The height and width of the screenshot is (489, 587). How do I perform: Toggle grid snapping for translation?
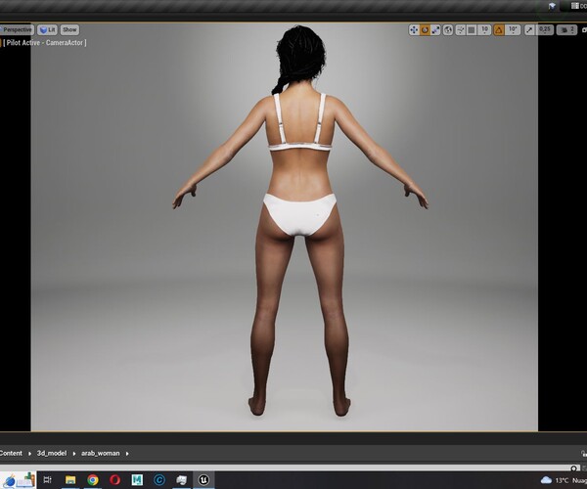tap(472, 30)
